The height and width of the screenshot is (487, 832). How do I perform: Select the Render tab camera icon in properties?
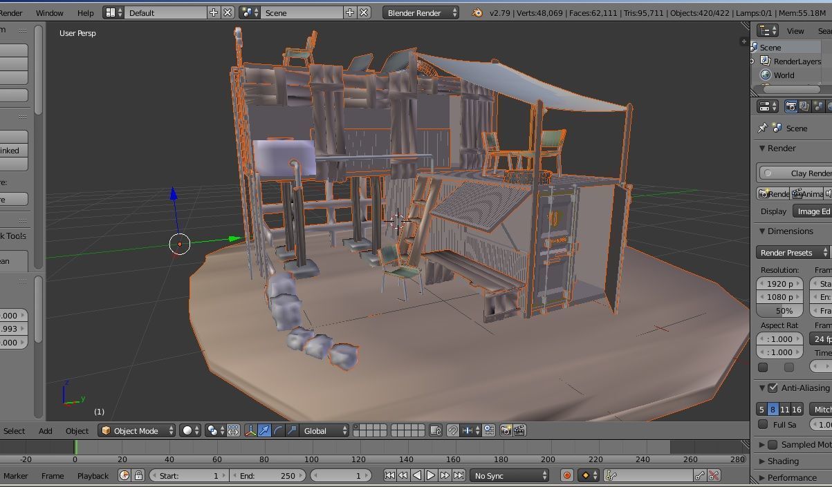coord(791,106)
